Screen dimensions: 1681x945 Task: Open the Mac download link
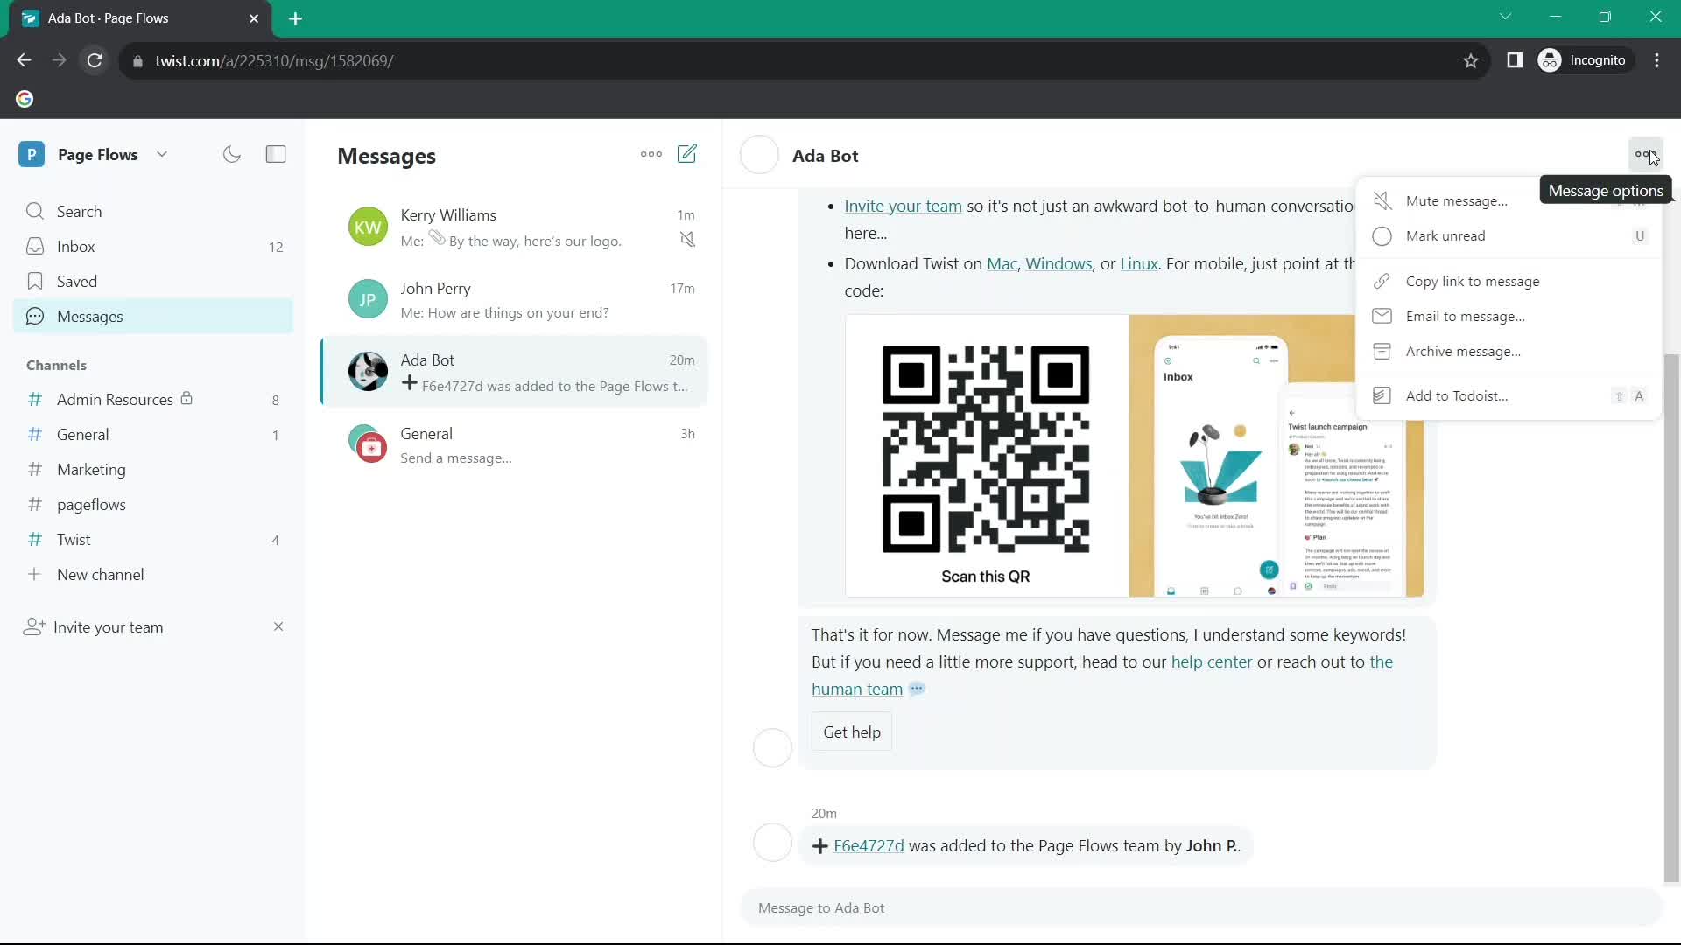point(1002,263)
